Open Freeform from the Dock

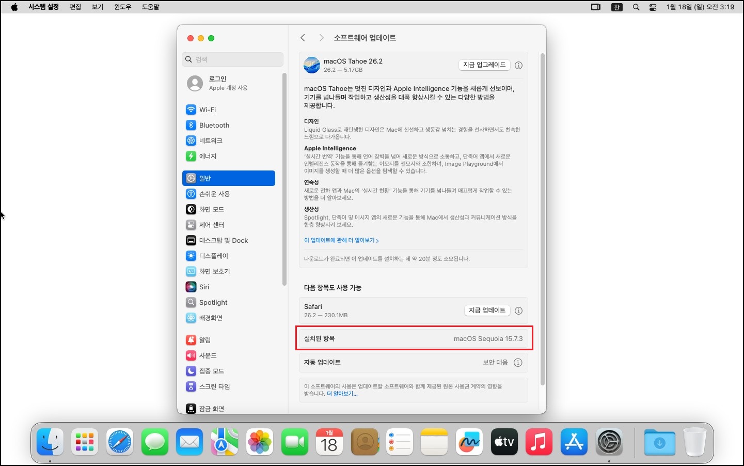469,442
